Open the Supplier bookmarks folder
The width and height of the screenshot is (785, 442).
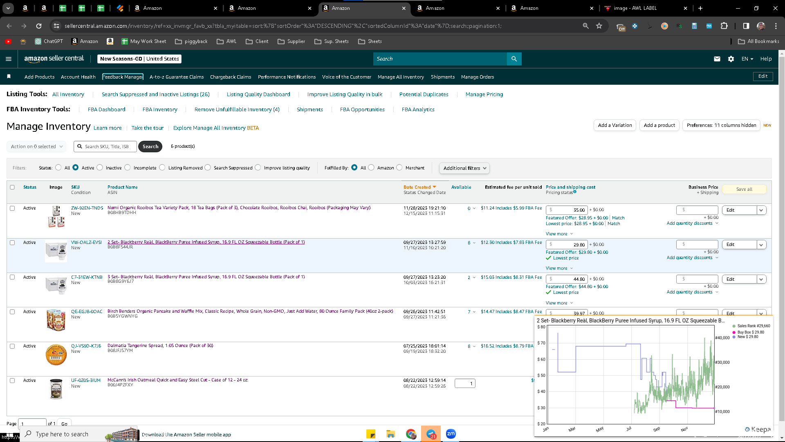292,41
